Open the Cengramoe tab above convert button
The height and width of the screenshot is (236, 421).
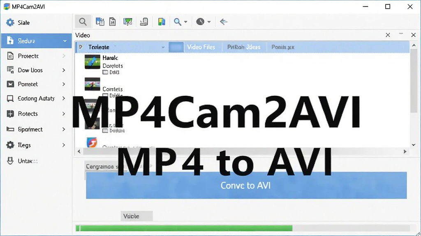(x=102, y=166)
